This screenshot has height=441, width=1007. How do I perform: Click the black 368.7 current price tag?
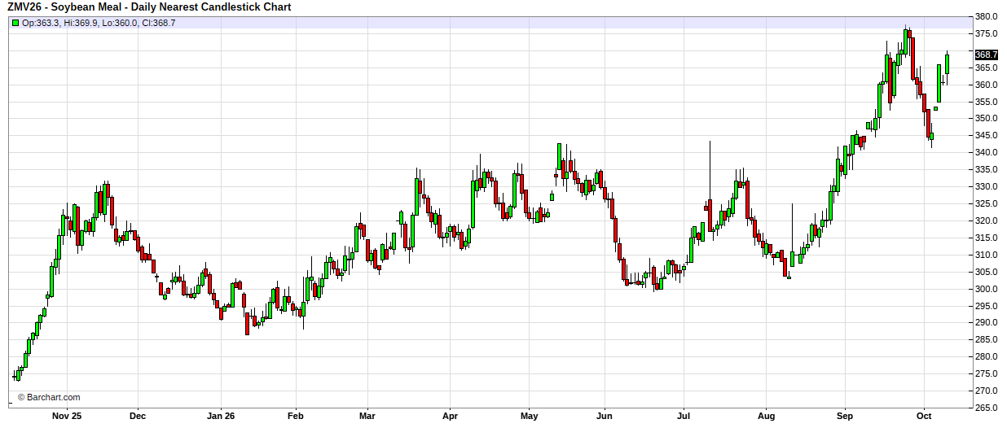pos(987,55)
